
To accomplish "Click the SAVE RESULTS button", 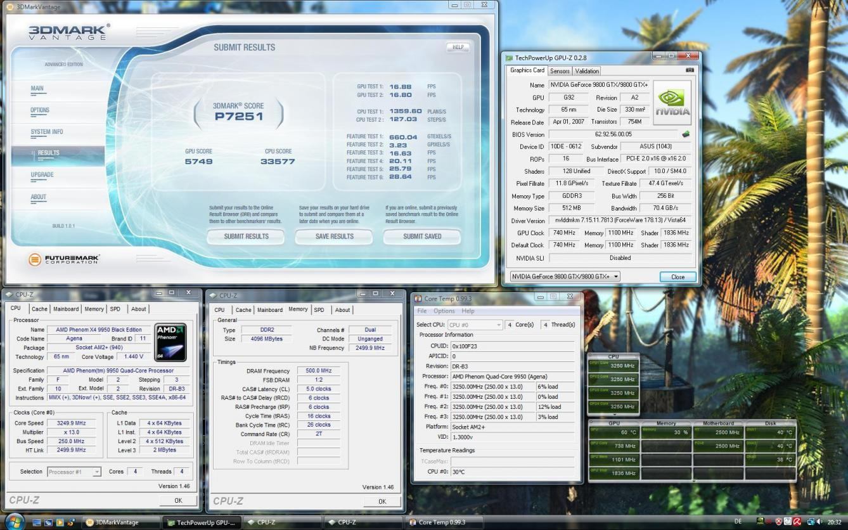I will coord(335,236).
